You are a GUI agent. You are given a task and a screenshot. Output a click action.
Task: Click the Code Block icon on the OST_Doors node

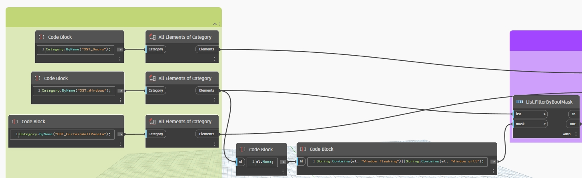pos(41,37)
